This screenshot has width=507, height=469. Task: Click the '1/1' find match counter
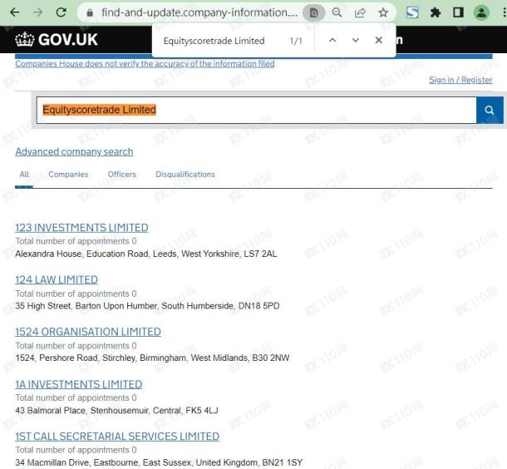click(x=296, y=41)
